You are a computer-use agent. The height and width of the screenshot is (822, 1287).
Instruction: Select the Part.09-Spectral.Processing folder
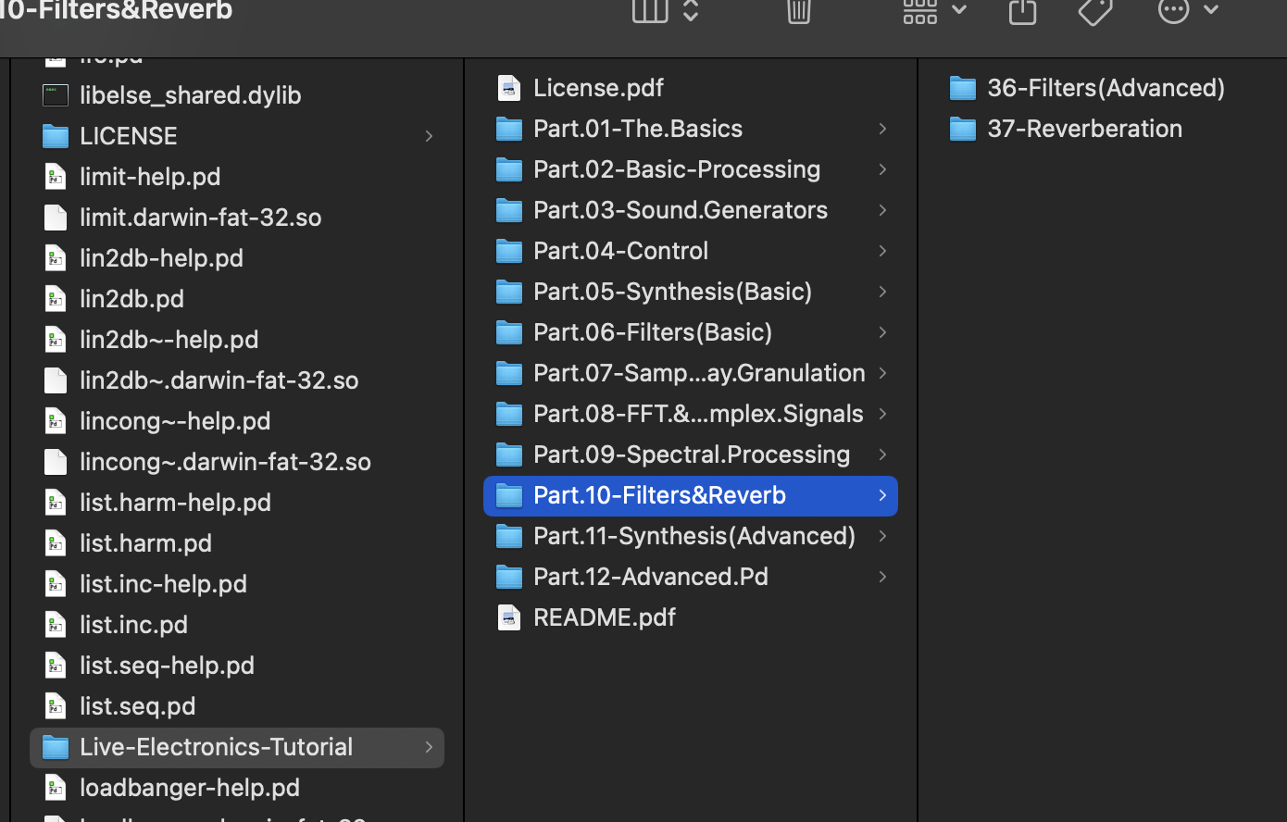click(691, 455)
